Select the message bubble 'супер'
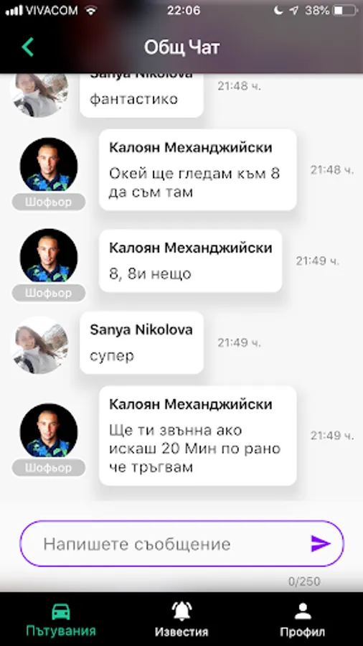The height and width of the screenshot is (646, 363). [x=141, y=343]
